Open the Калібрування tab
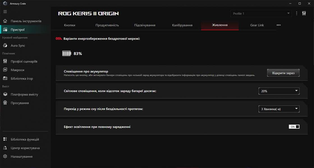Screen dimensions: 314x168 (182, 25)
